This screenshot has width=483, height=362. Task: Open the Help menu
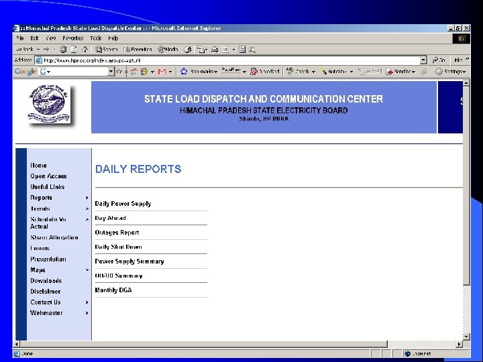113,38
